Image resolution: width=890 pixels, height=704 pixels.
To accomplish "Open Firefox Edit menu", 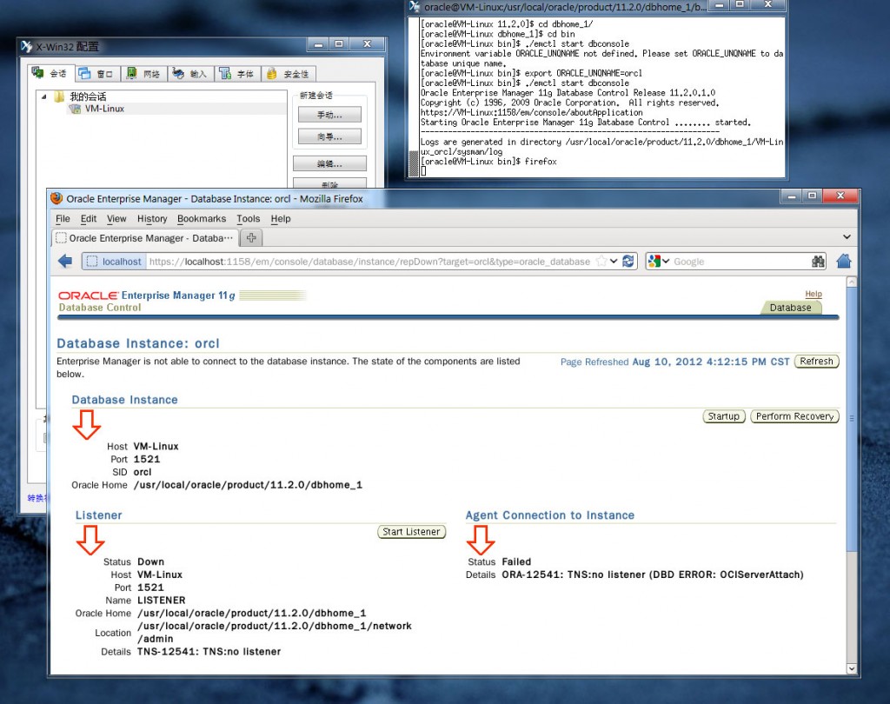I will [x=89, y=218].
